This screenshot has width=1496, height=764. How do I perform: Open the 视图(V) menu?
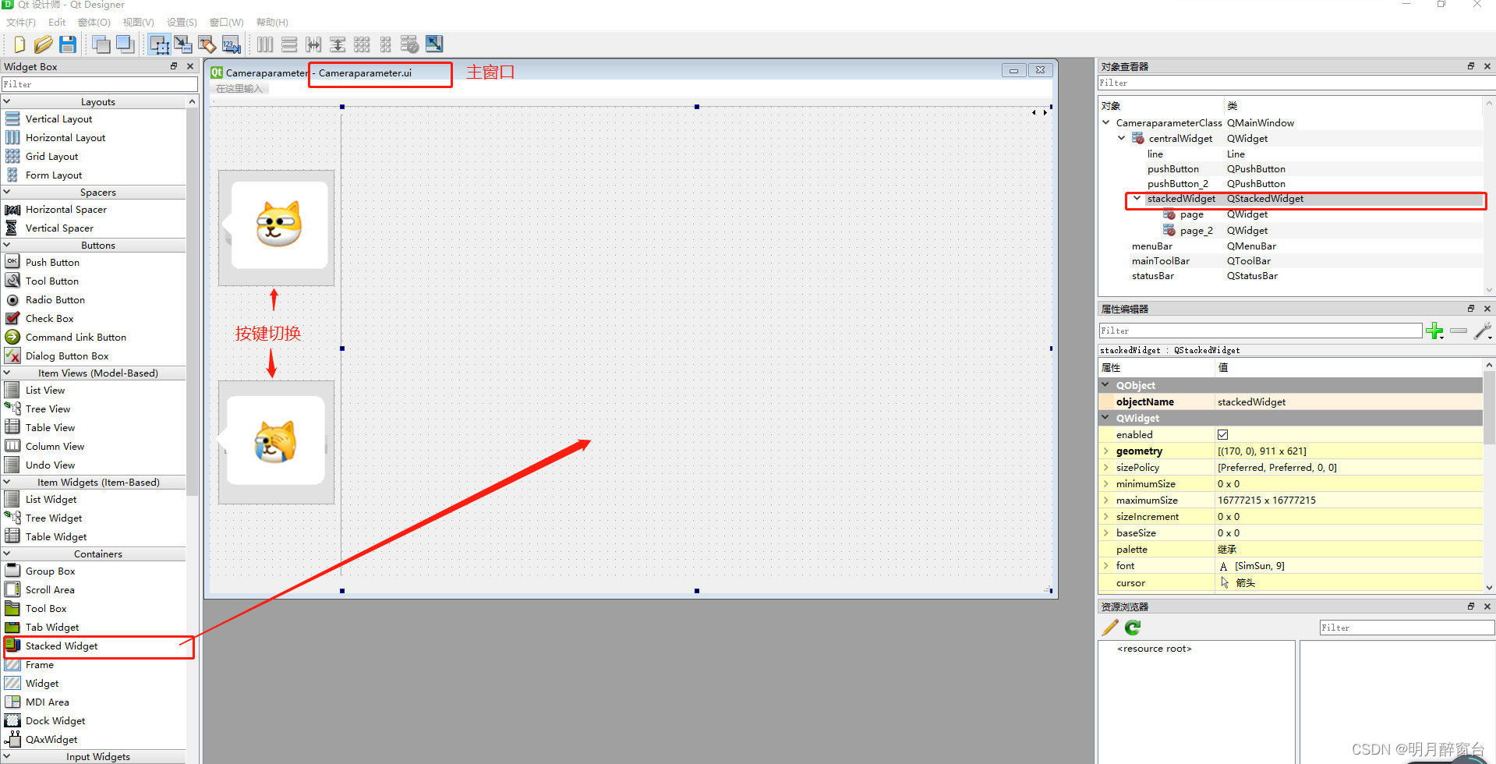coord(138,23)
